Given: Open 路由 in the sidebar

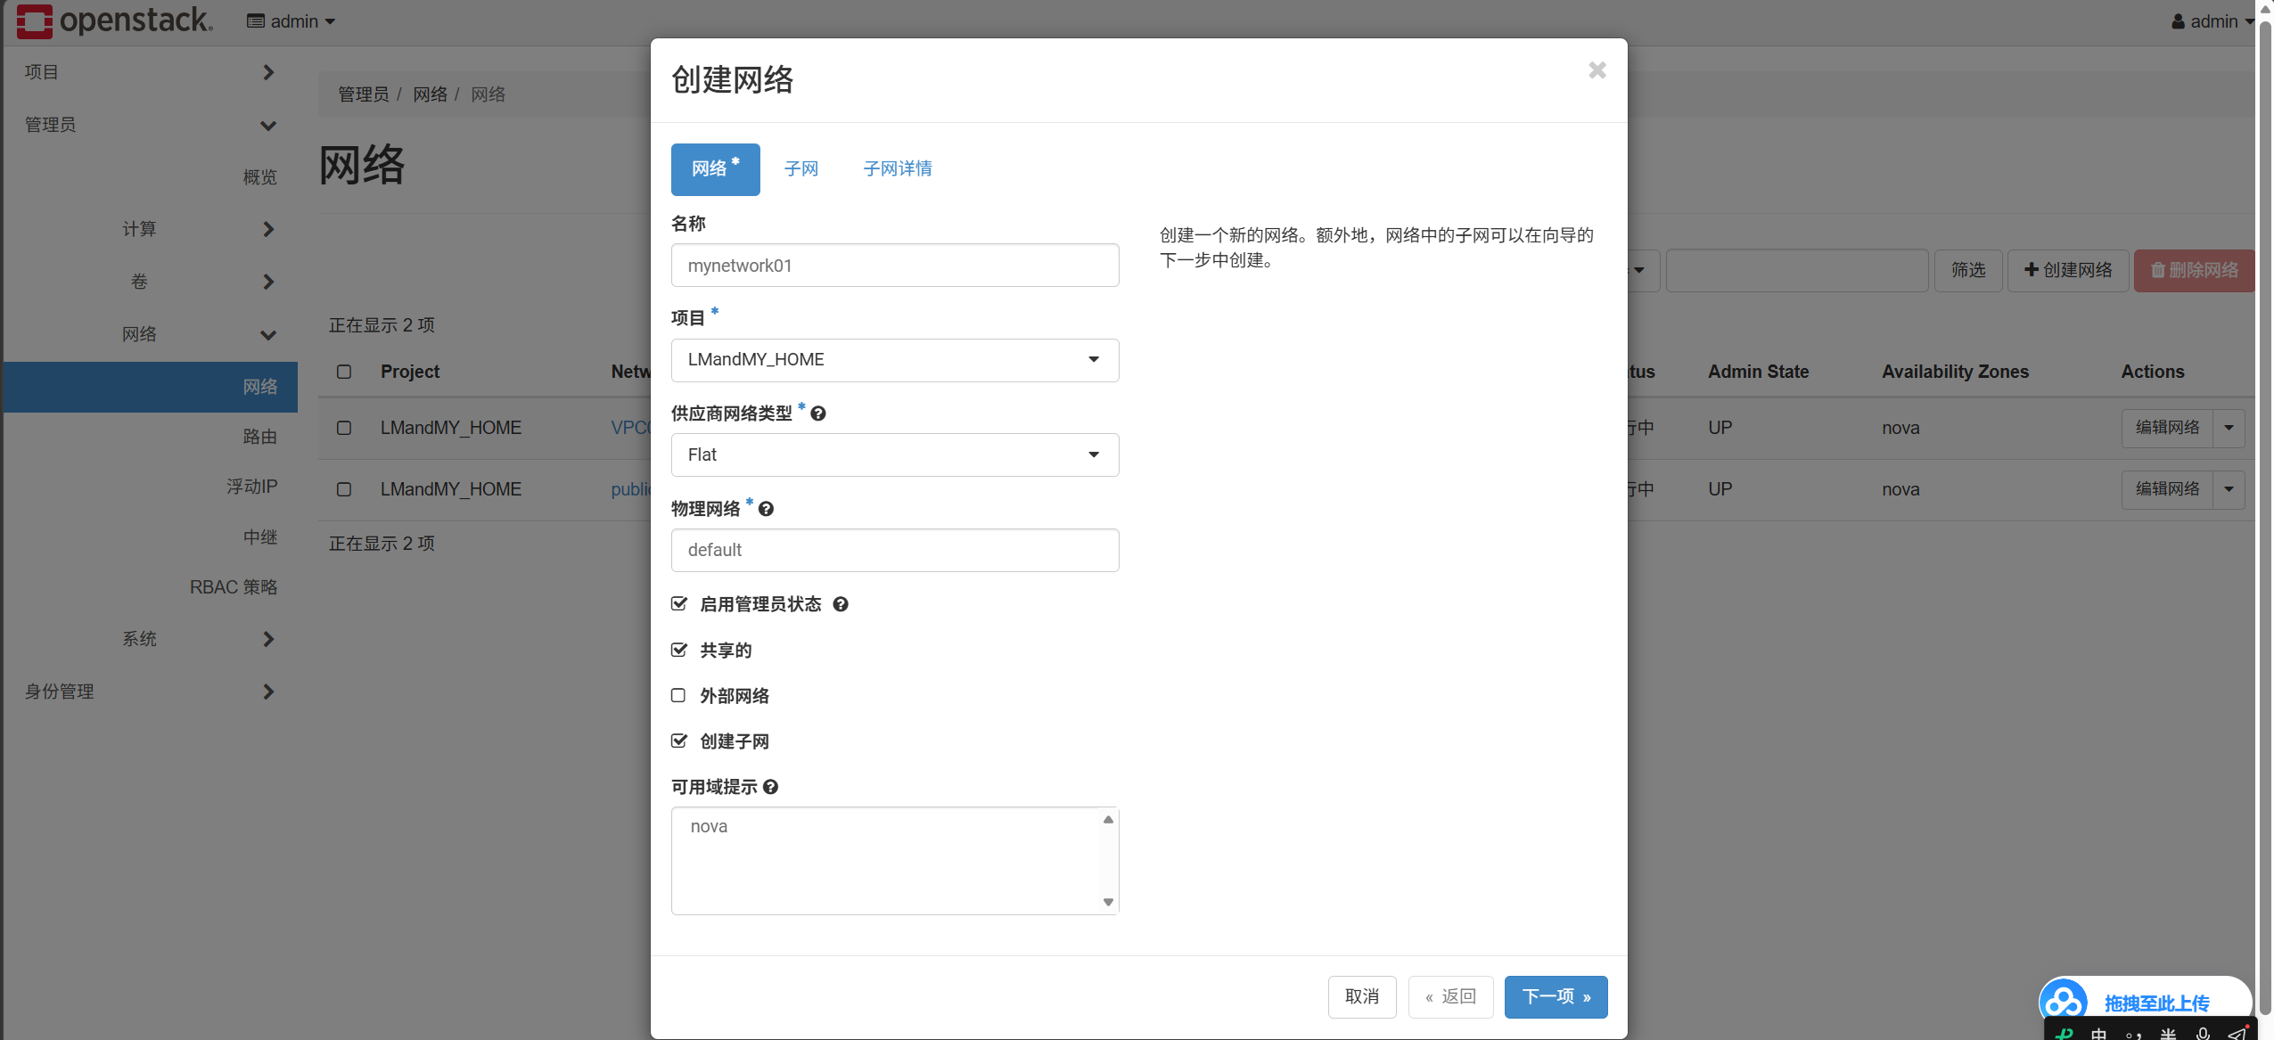Looking at the screenshot, I should click(259, 437).
